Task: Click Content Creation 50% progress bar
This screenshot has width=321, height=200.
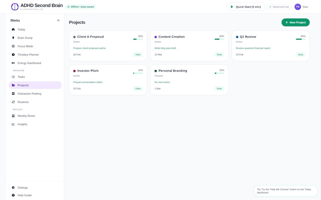Action: tap(219, 39)
